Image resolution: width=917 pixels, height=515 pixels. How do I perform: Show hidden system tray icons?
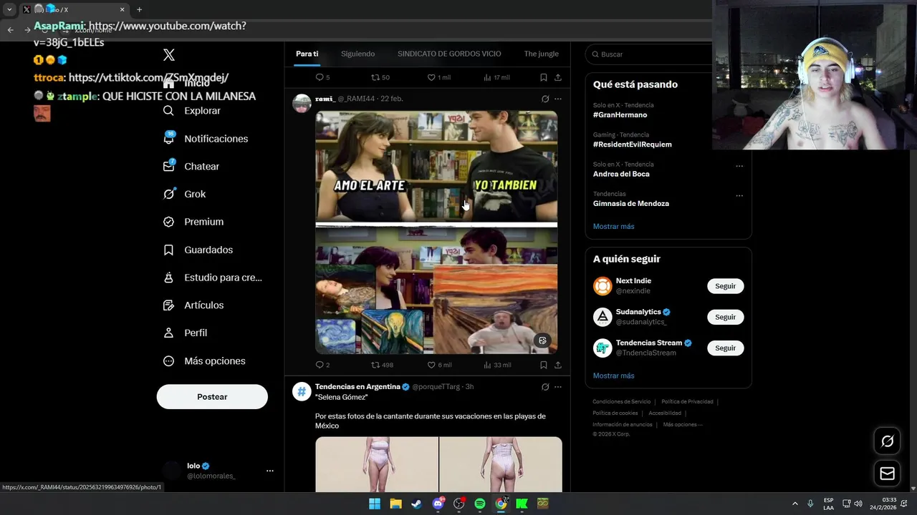(x=794, y=504)
